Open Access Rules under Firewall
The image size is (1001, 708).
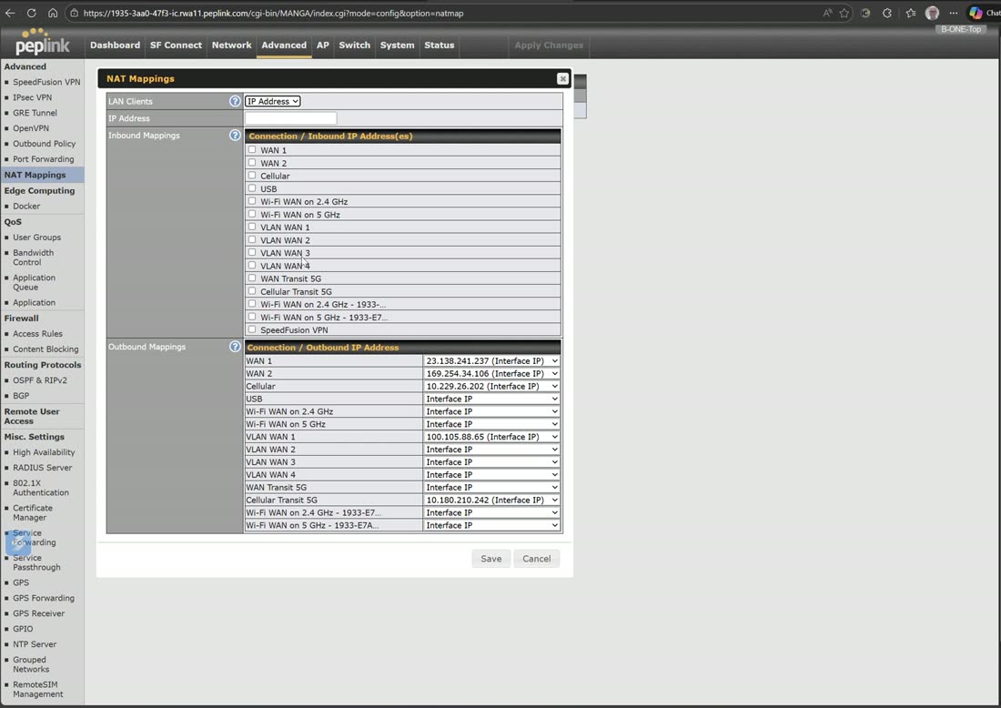click(x=37, y=333)
